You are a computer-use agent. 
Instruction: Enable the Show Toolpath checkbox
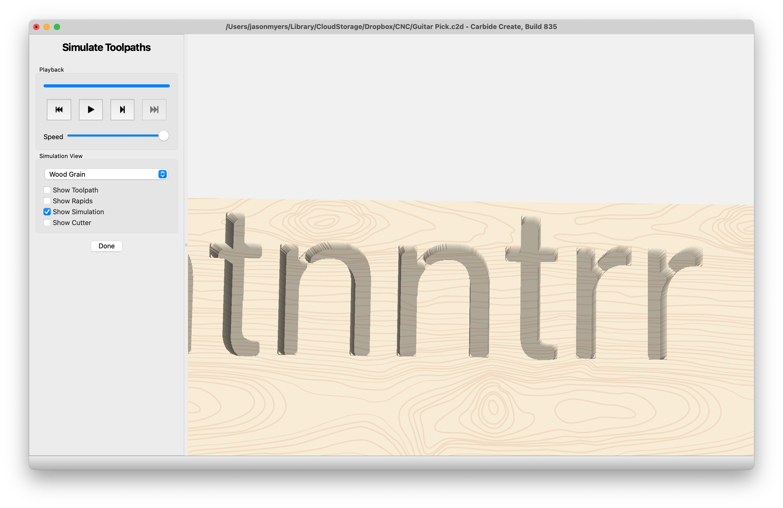tap(47, 190)
